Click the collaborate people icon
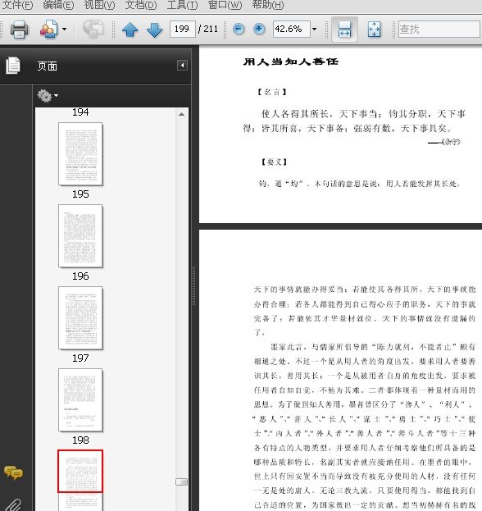Image resolution: width=482 pixels, height=511 pixels. point(48,30)
